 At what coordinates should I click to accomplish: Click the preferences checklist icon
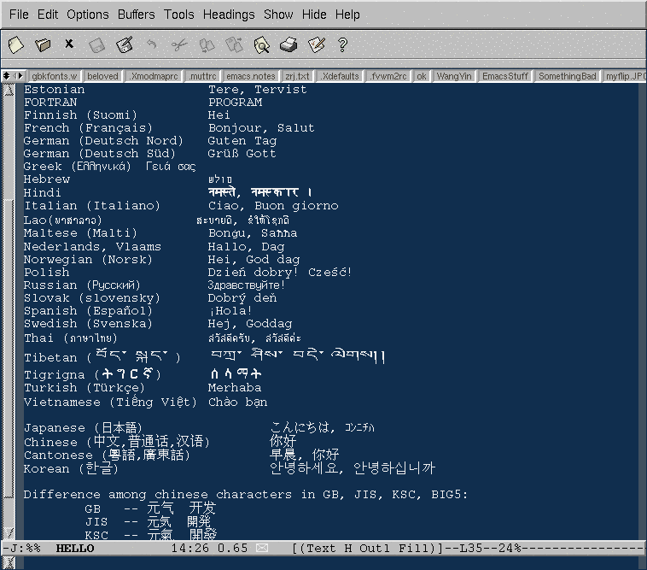[x=316, y=44]
